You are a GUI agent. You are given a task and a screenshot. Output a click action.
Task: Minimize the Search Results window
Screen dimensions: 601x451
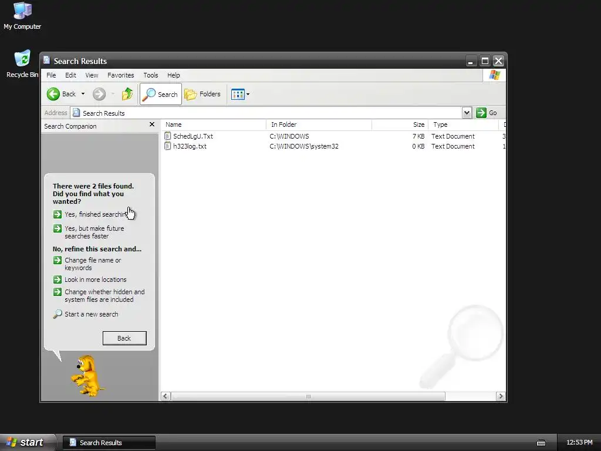tap(471, 61)
